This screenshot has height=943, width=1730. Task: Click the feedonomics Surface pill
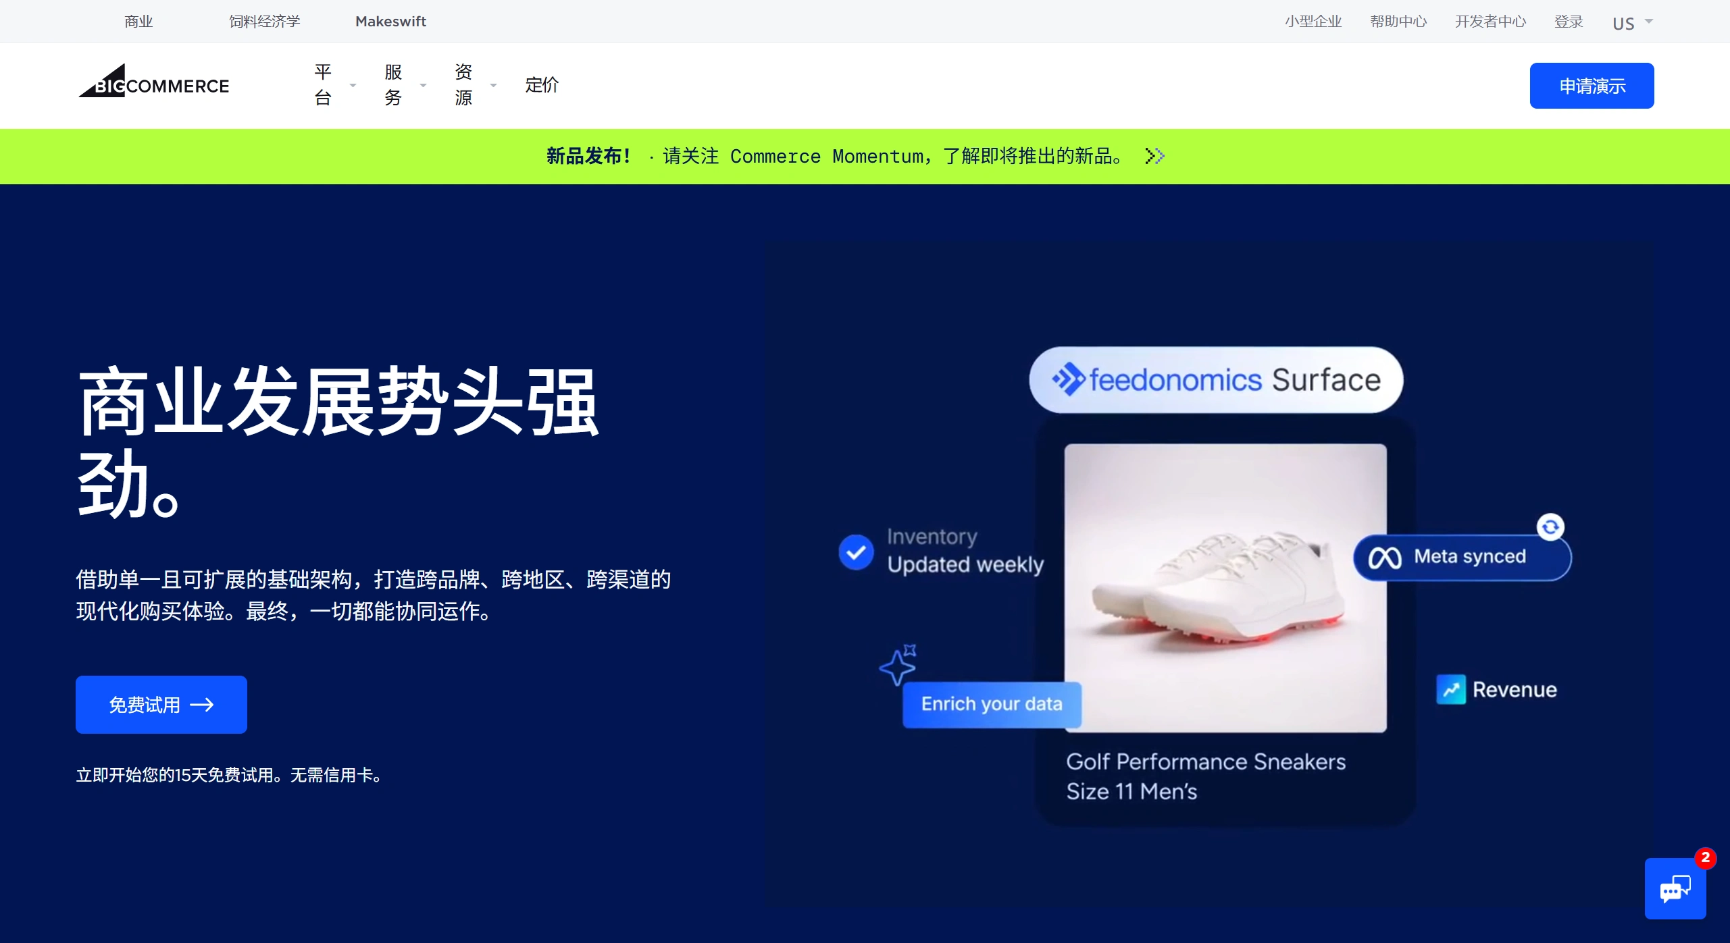coord(1216,380)
